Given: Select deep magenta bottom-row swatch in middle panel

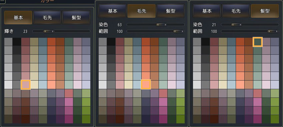Looking at the screenshot, I should (163, 119).
